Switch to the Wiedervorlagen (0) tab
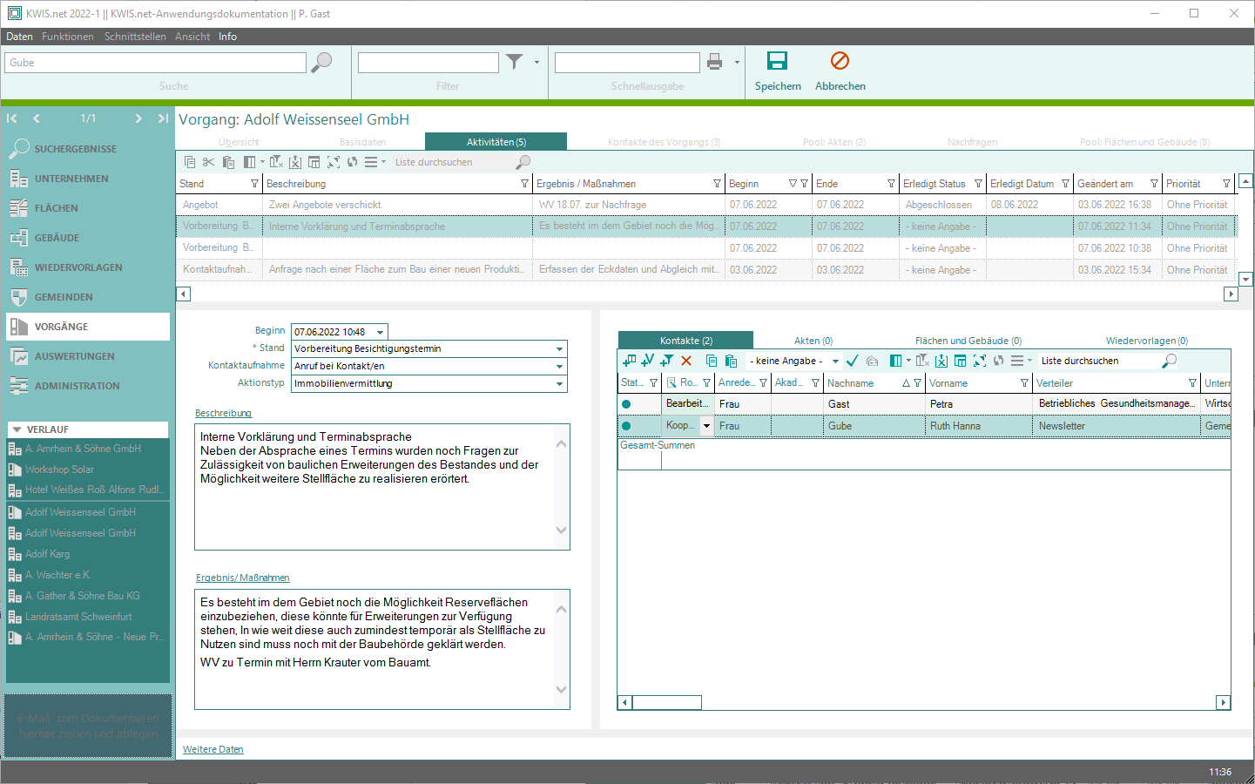This screenshot has width=1255, height=784. click(x=1147, y=341)
